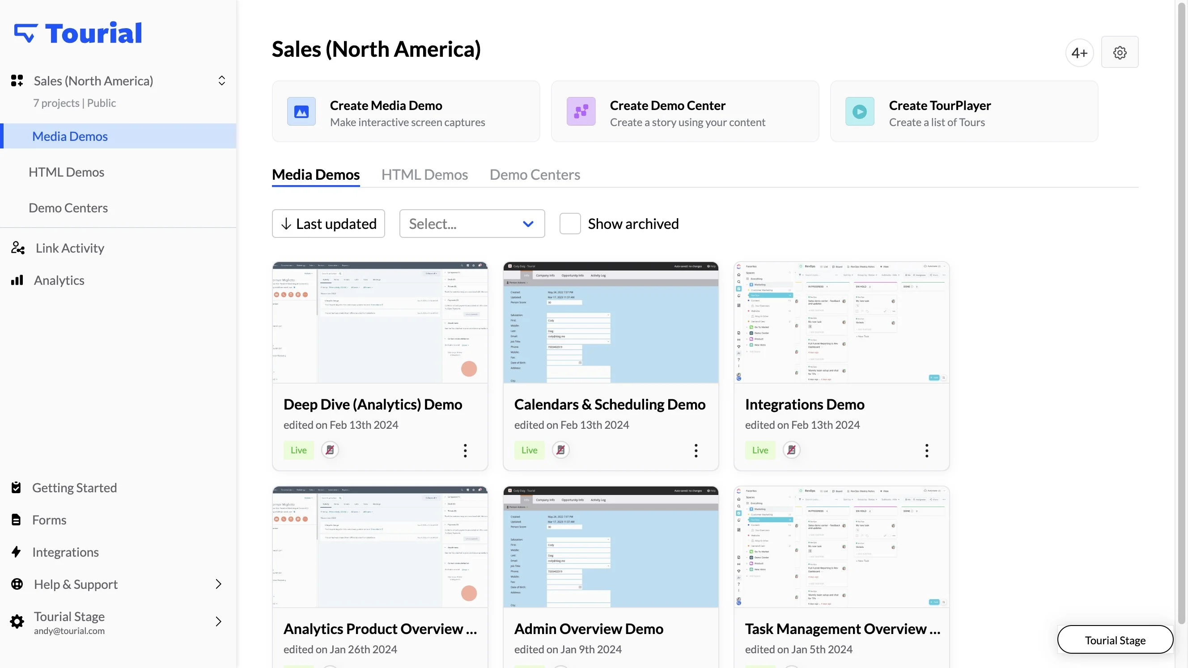
Task: Click andy@tourial.com account email
Action: (69, 630)
